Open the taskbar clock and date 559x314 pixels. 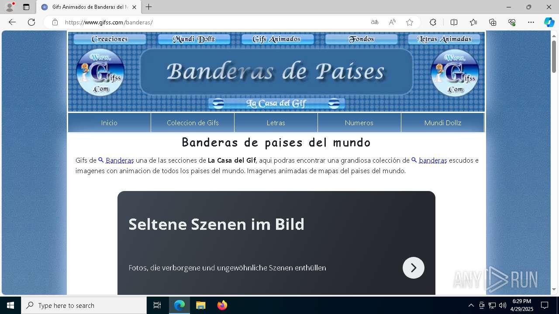[x=522, y=305]
